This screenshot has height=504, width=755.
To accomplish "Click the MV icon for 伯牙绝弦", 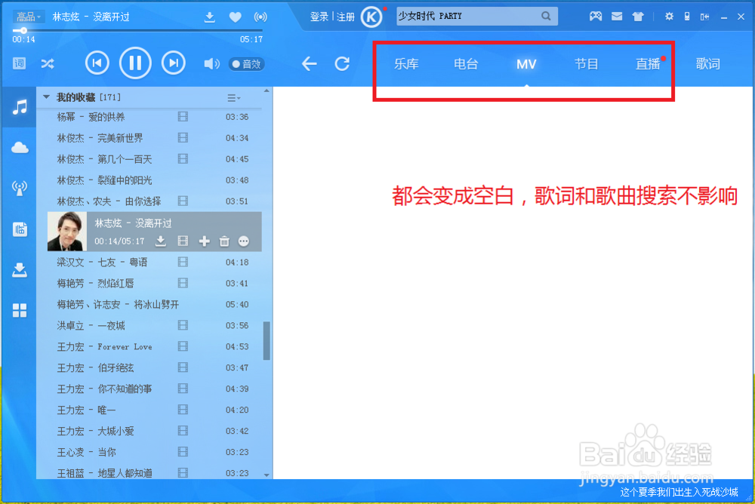I will pos(183,367).
